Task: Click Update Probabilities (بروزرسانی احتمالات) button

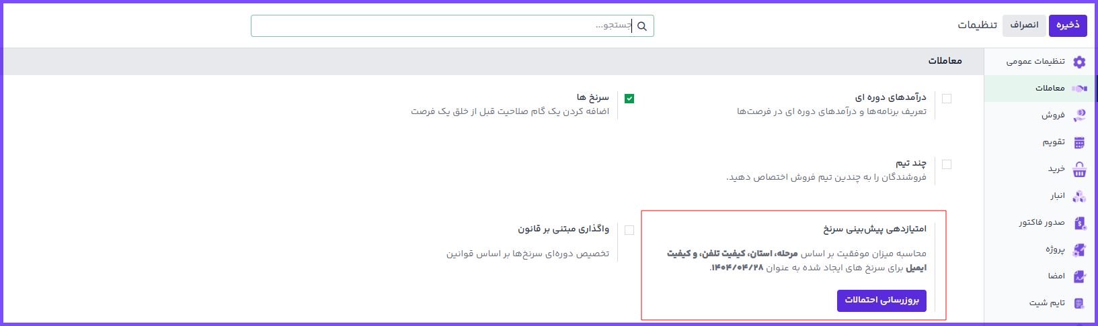Action: [881, 301]
